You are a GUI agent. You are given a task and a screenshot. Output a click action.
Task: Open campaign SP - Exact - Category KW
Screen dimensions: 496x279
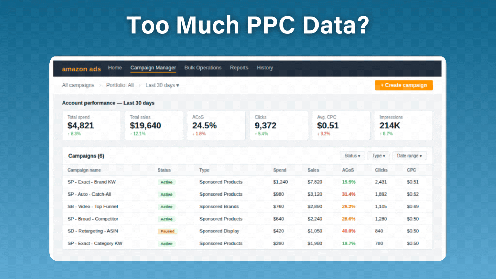(95, 243)
